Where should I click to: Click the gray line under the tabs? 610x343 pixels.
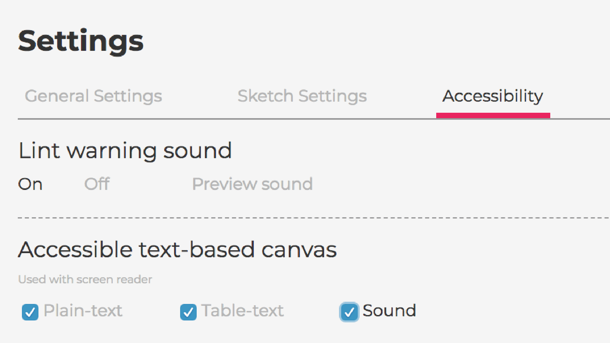pos(222,119)
